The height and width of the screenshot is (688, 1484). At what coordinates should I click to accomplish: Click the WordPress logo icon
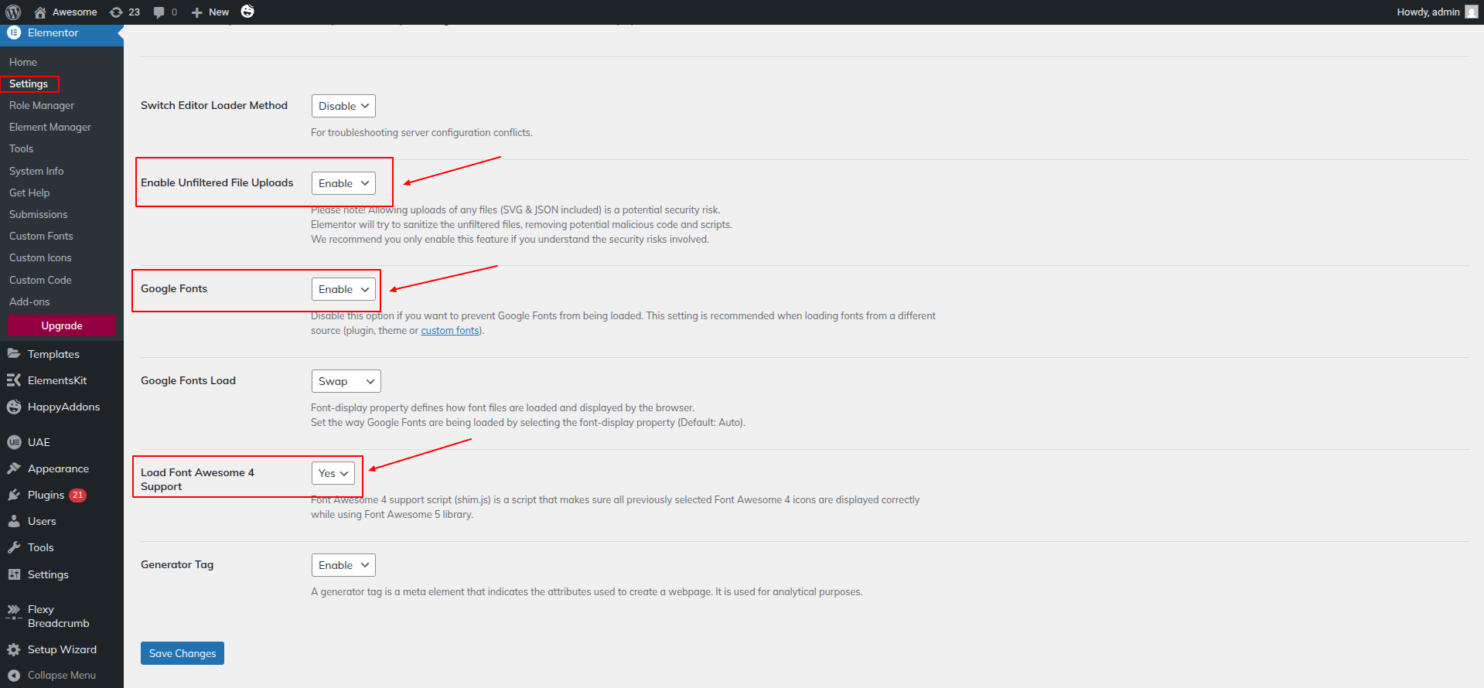pos(13,12)
